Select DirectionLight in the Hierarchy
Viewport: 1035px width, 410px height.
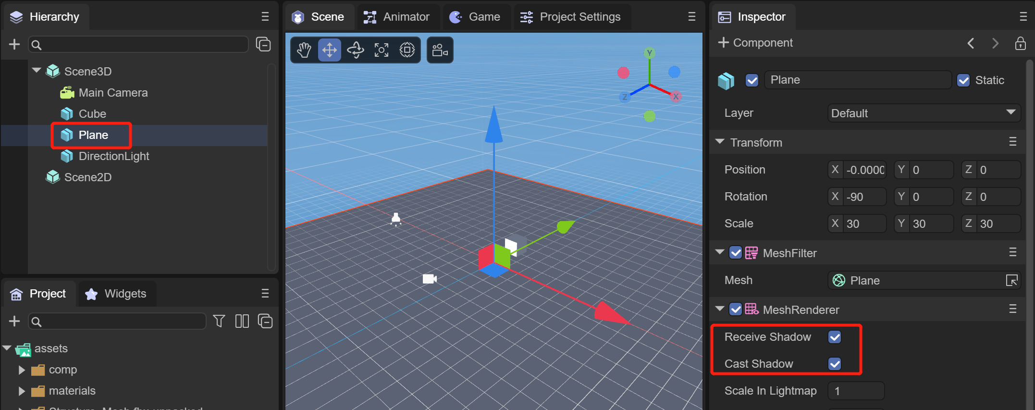tap(113, 156)
